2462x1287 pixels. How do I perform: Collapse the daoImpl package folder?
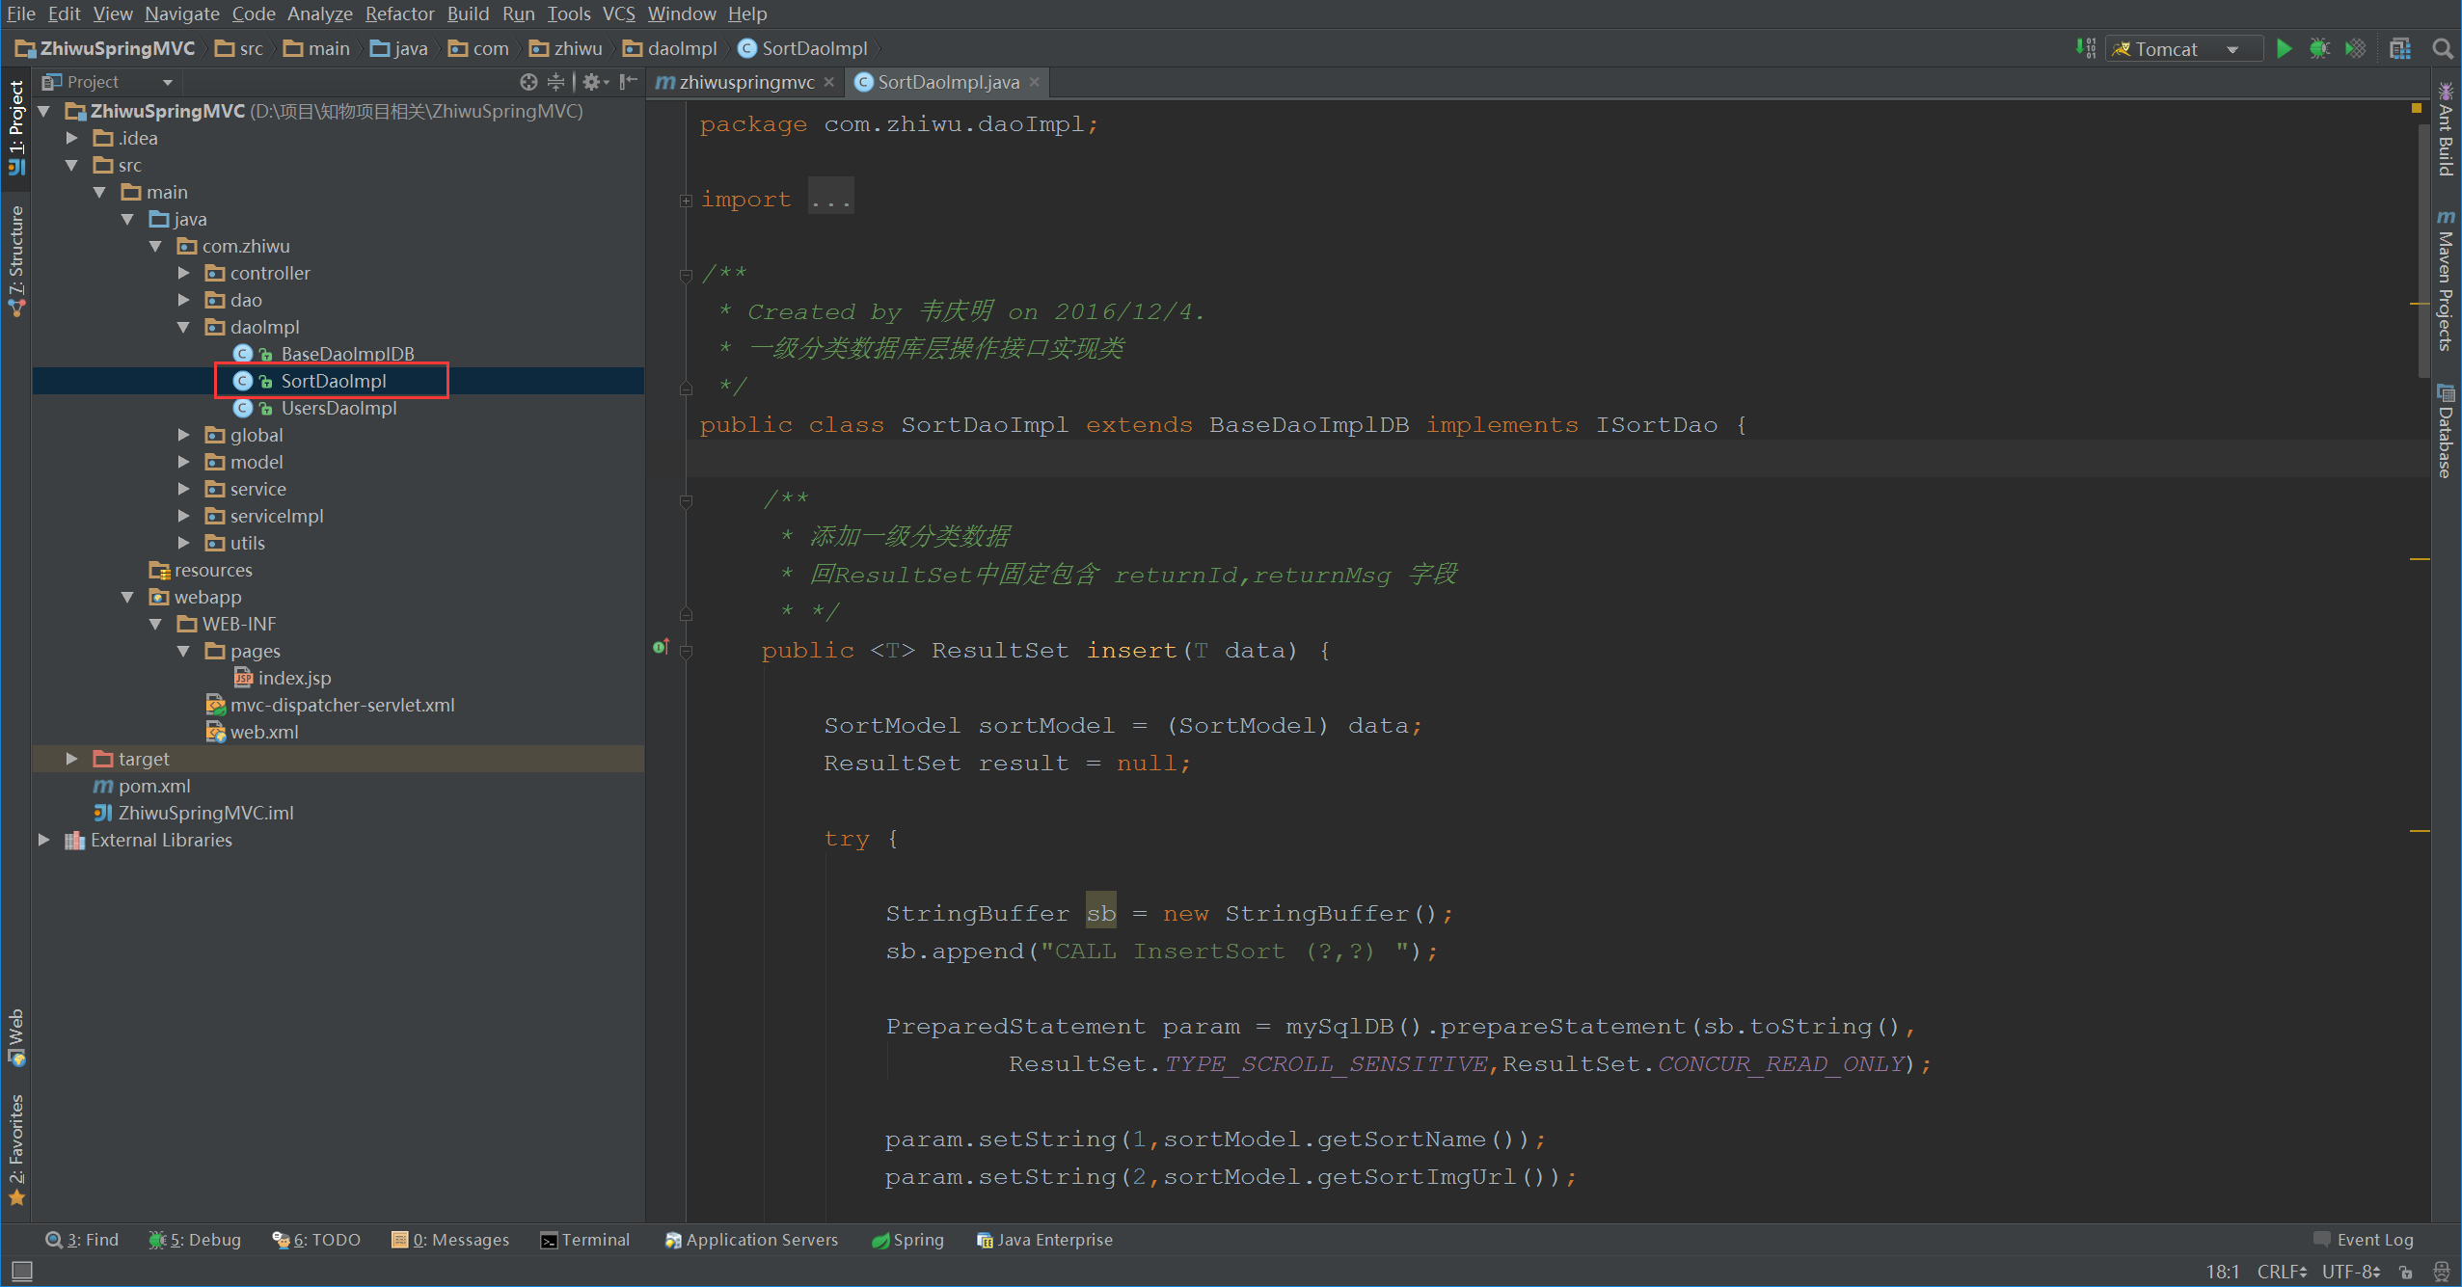[x=184, y=327]
